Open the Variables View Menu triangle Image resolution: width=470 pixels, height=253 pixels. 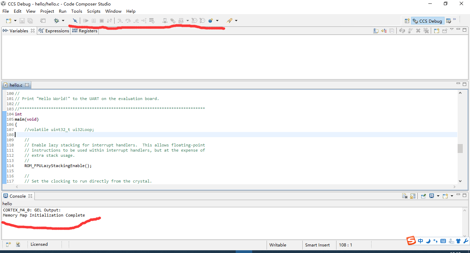[452, 30]
